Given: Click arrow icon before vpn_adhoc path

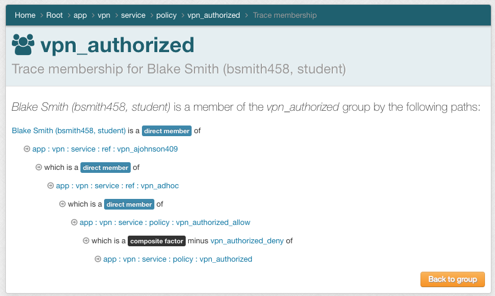Looking at the screenshot, I should coord(50,186).
